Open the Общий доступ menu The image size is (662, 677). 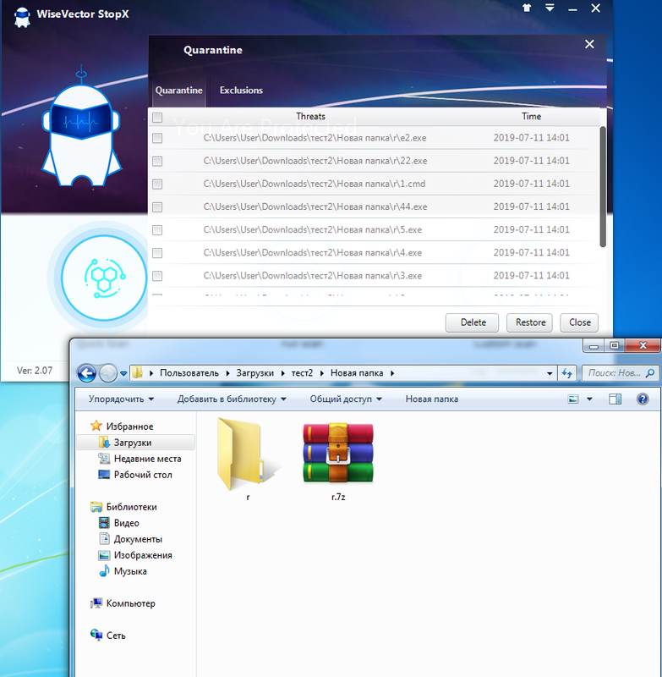(x=346, y=399)
